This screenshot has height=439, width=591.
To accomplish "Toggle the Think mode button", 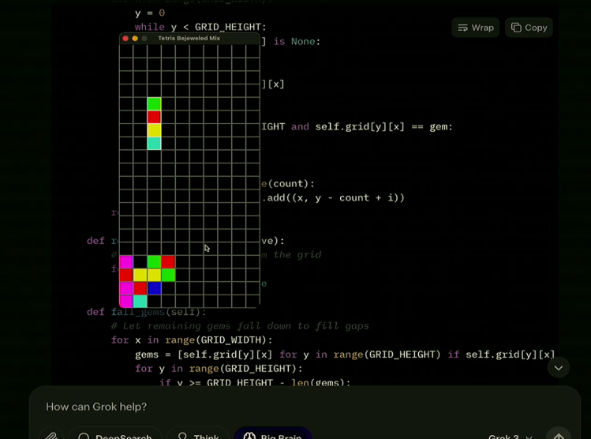I will pos(198,435).
